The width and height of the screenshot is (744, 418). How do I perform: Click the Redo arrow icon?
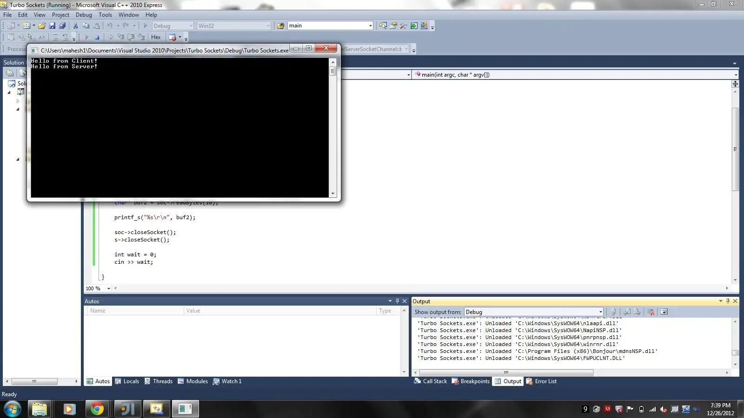pyautogui.click(x=126, y=26)
